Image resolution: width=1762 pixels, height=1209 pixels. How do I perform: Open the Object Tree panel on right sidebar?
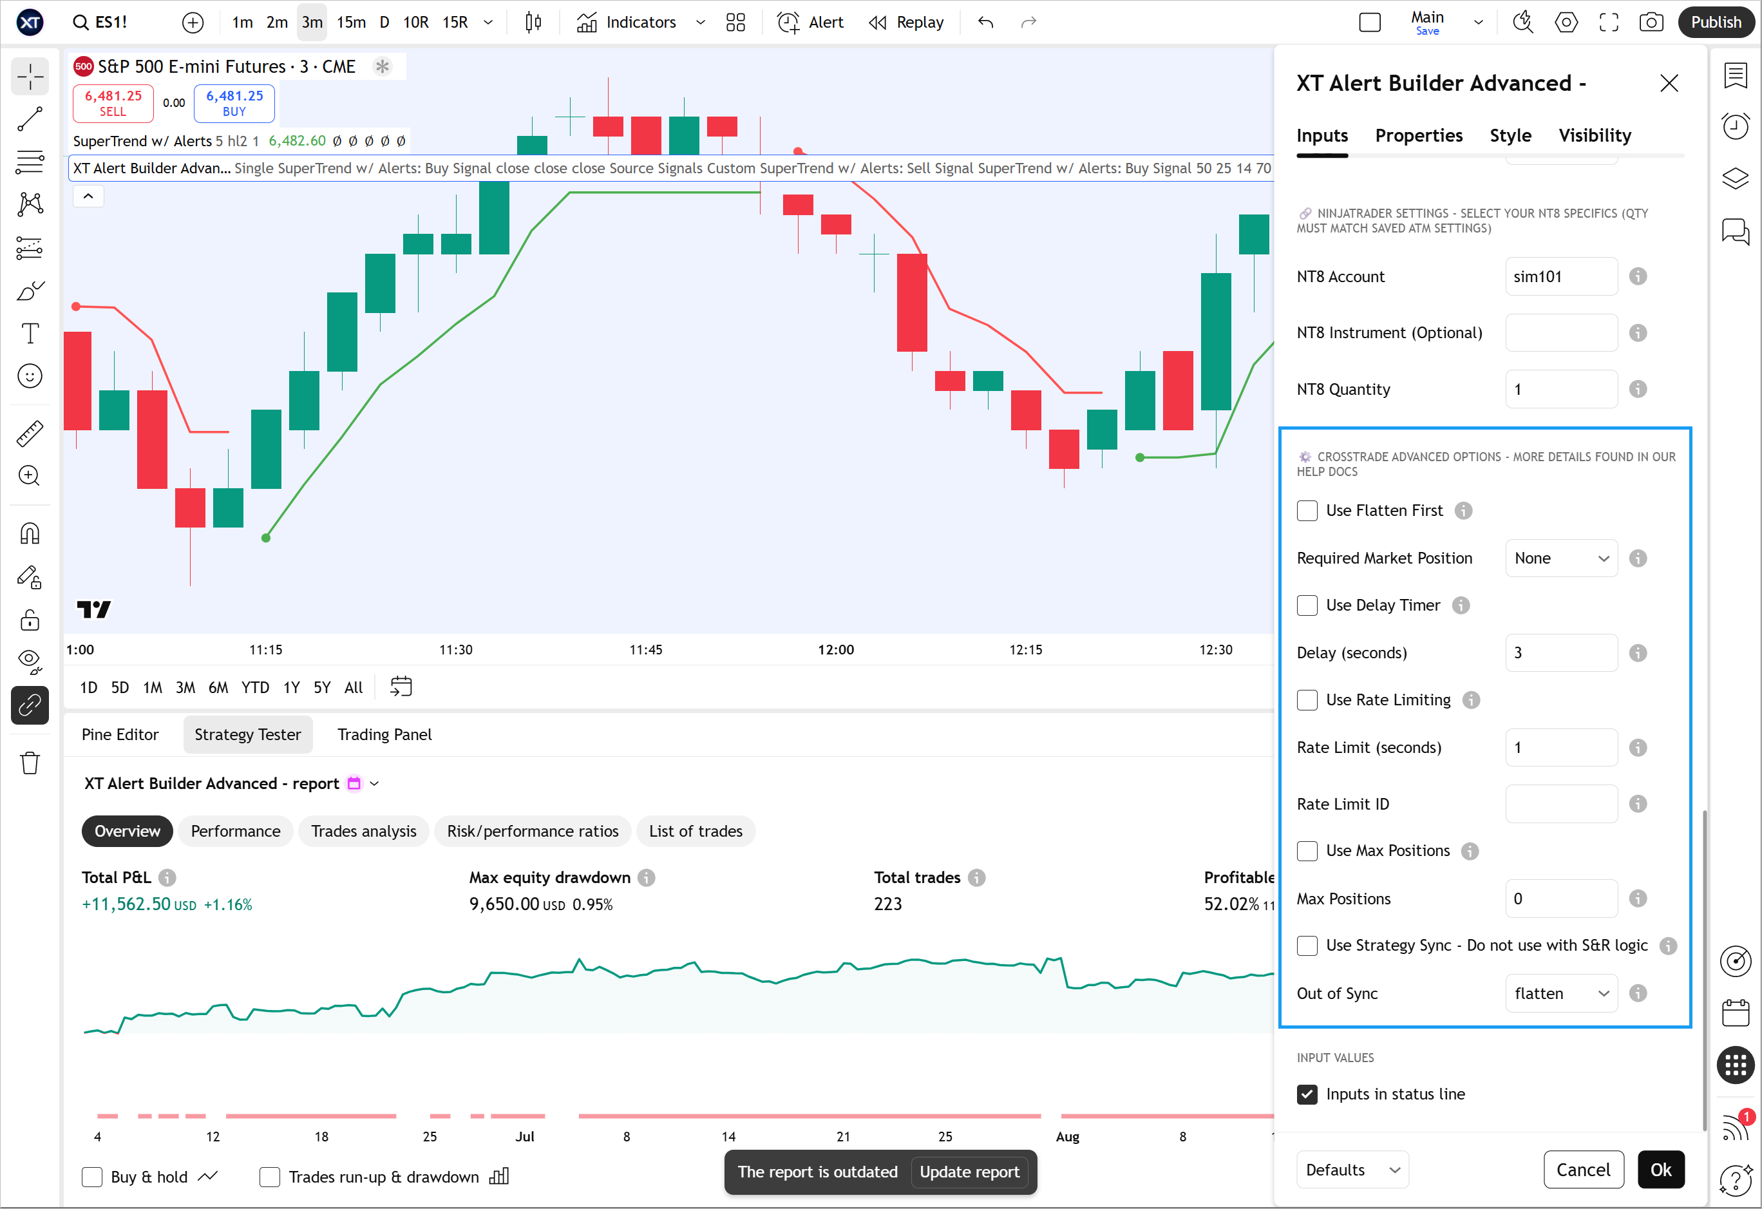[x=1736, y=179]
